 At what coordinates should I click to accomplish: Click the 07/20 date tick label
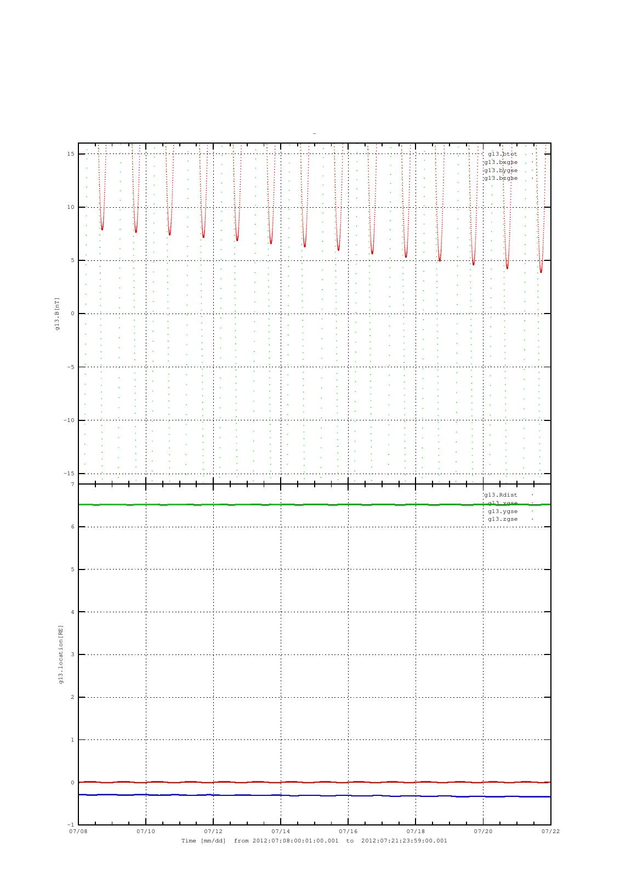(483, 832)
